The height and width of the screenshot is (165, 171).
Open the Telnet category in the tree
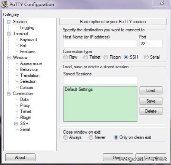(26, 112)
